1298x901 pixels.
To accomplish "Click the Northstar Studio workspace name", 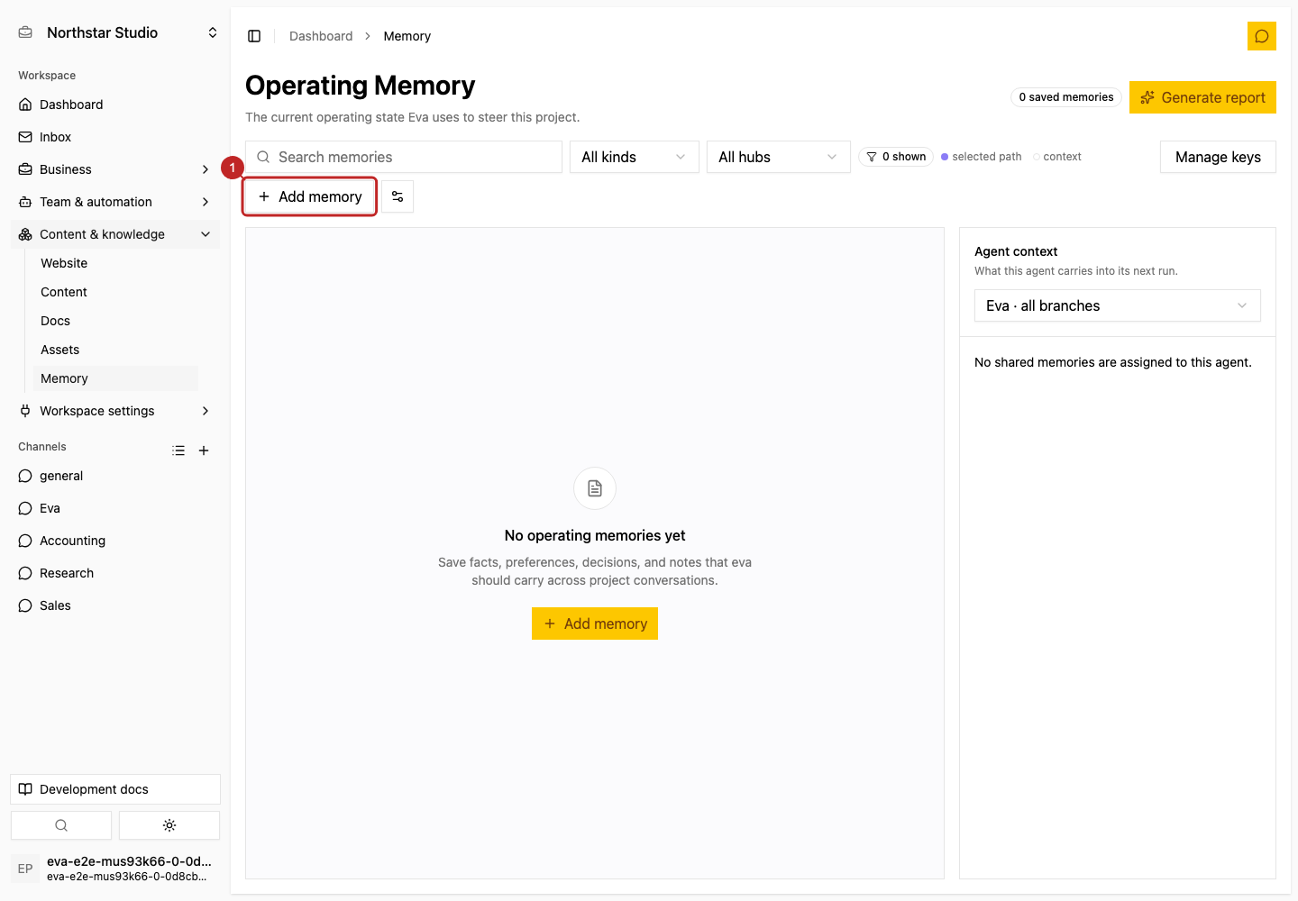I will [103, 32].
